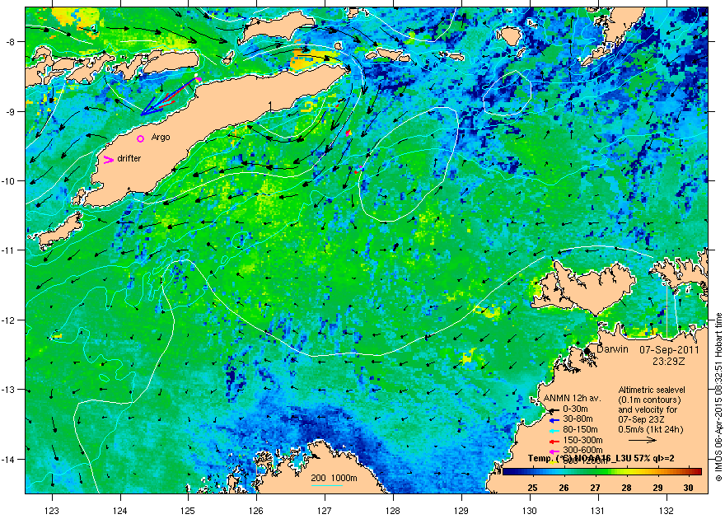Screen dimensions: 725x519
Task: Click the cyan 200 1000m bathymetry legend line
Action: [x=326, y=485]
